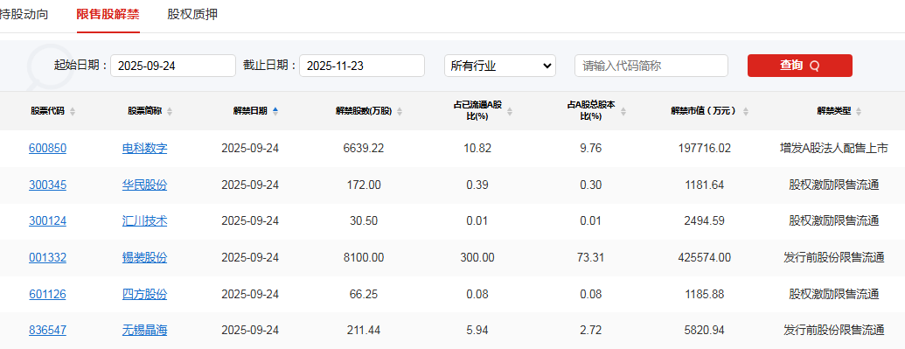Open the 股权质押 tab

tap(192, 15)
